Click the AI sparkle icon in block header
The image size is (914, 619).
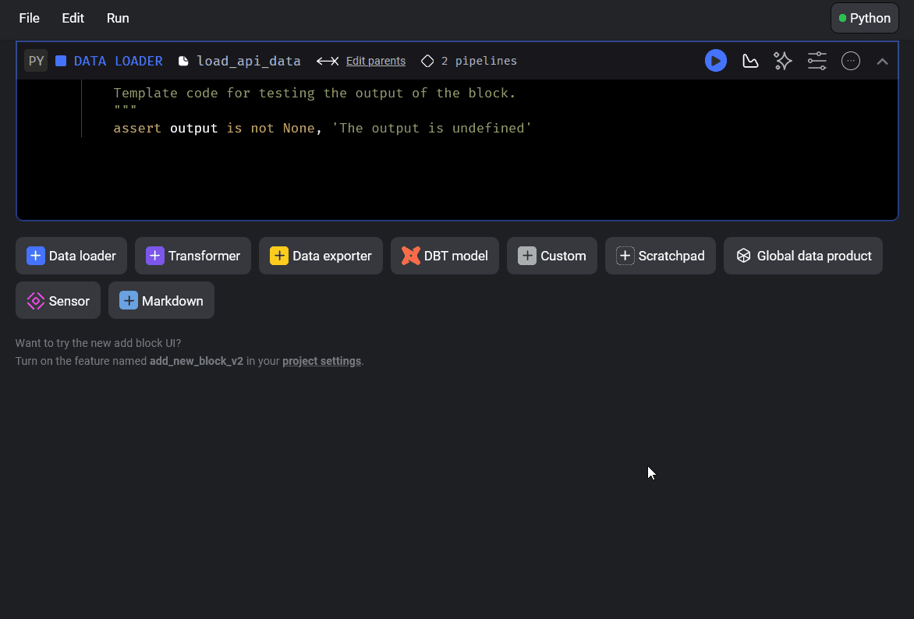(783, 61)
